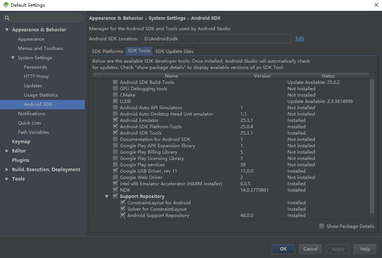
Task: Switch to the SDK Platforms tab
Action: pos(107,51)
